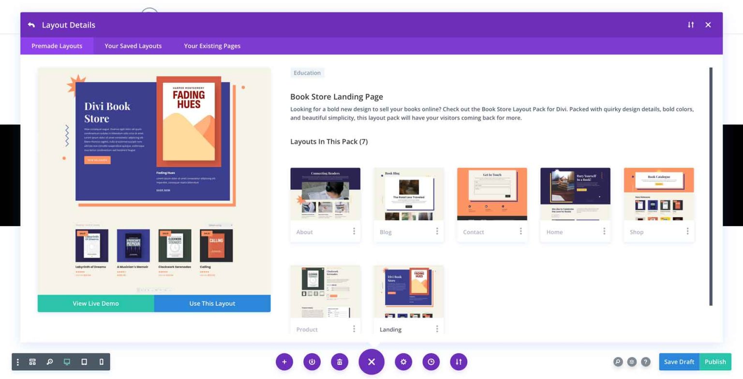Click the trash icon to clear layout
The image size is (743, 379).
(x=339, y=362)
